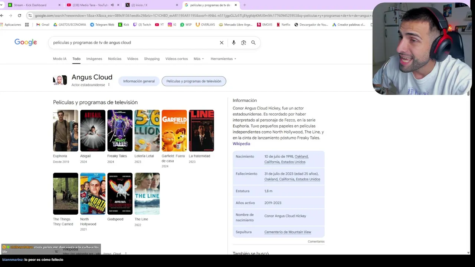Open the Godspeed poster thumbnail
Screen dimensions: 475x267
[x=120, y=194]
